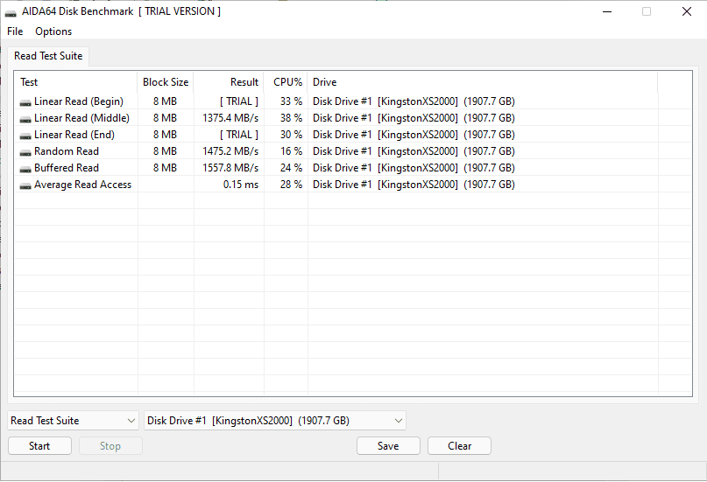Screen dimensions: 707x482
Task: Click the 8 MB block size for Buffered Read
Action: pos(165,168)
